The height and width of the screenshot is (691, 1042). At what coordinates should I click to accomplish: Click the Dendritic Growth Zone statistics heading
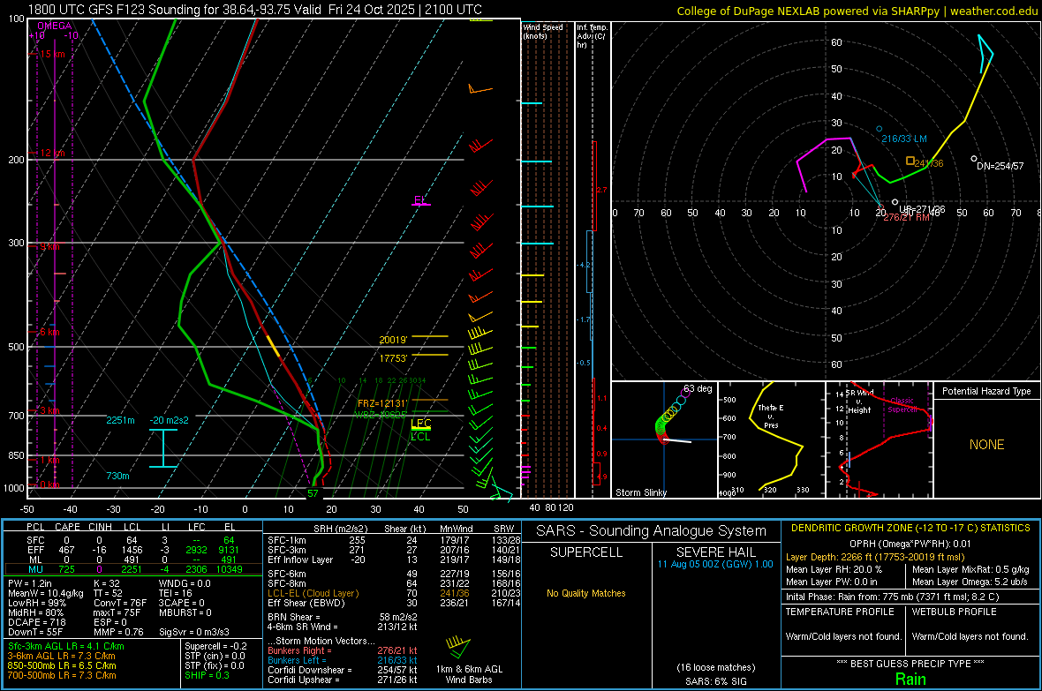(910, 529)
